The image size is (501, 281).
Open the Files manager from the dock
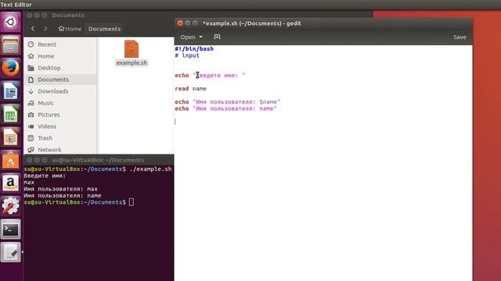[x=10, y=45]
